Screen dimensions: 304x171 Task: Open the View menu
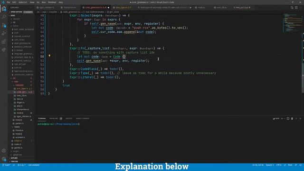click(32, 2)
